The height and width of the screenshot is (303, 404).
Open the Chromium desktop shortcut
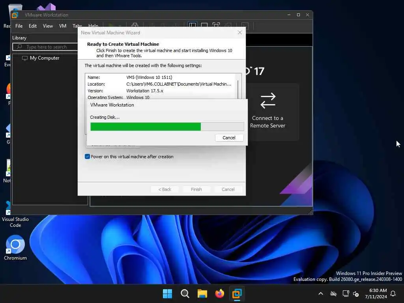click(x=15, y=247)
